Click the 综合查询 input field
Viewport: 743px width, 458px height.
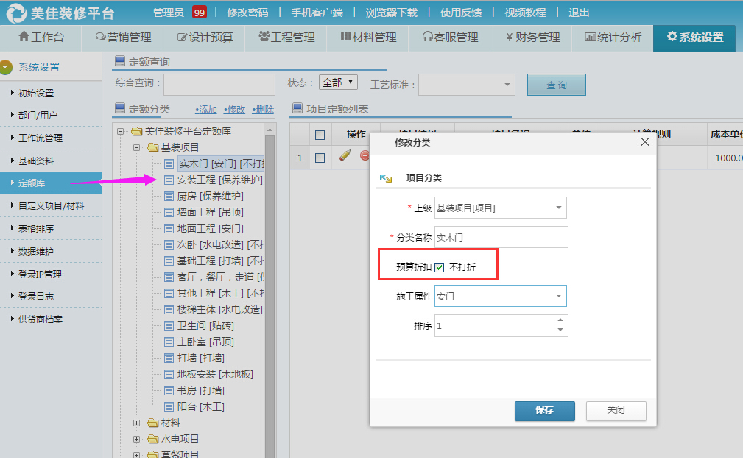click(219, 83)
